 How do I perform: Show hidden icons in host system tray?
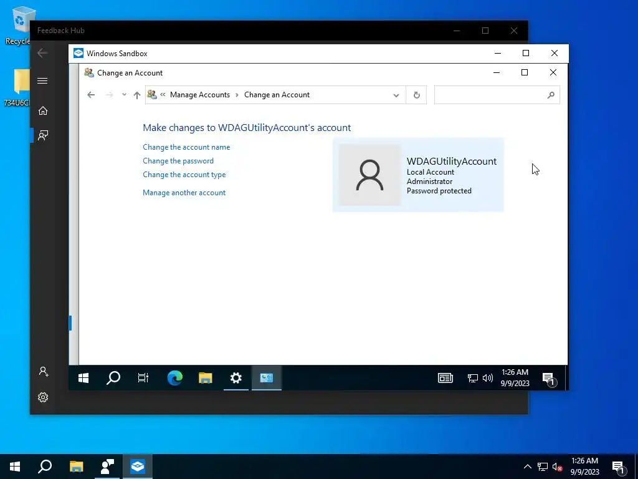[x=527, y=467]
